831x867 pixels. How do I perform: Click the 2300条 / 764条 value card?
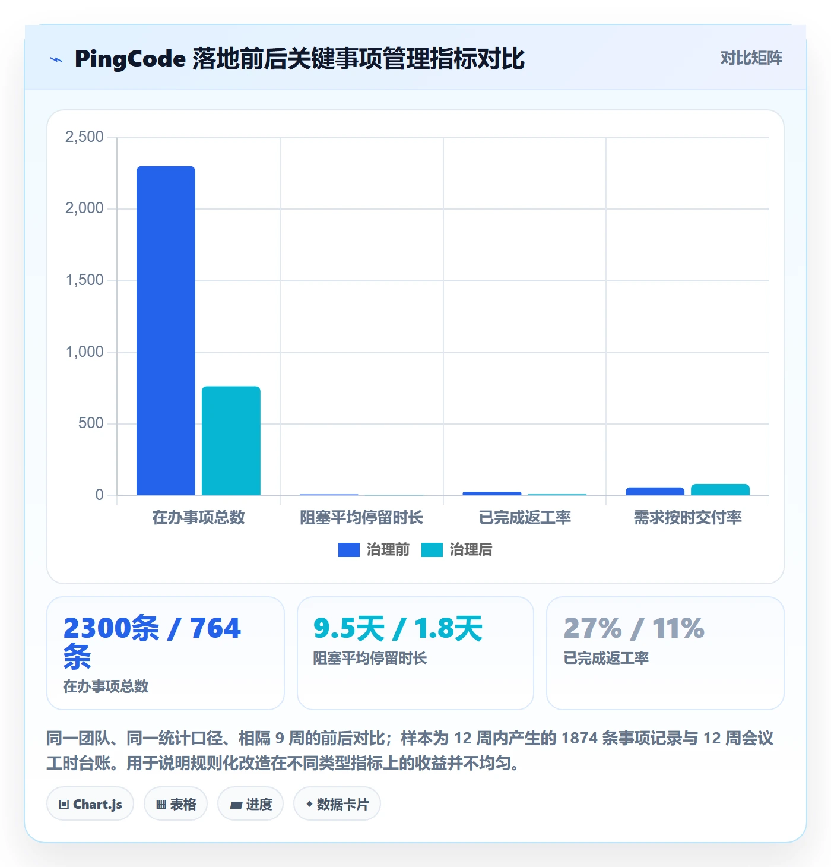(166, 653)
